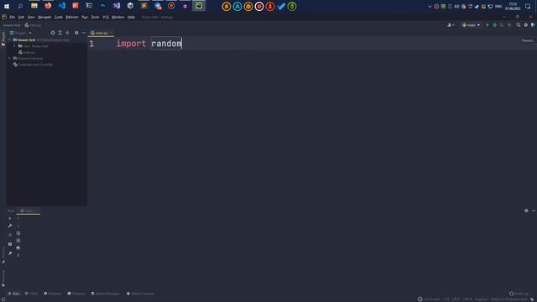
Task: Select the main.py editor tab
Action: 101,34
